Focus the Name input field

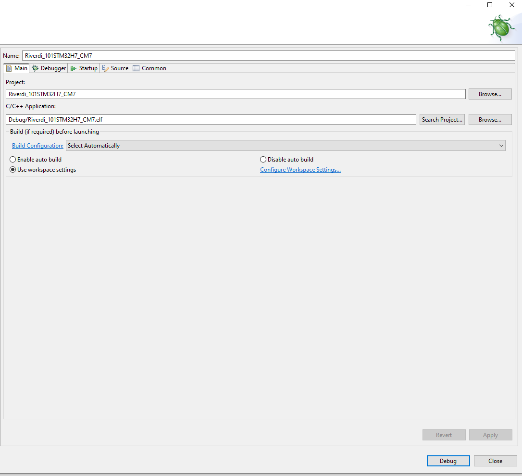tap(269, 56)
